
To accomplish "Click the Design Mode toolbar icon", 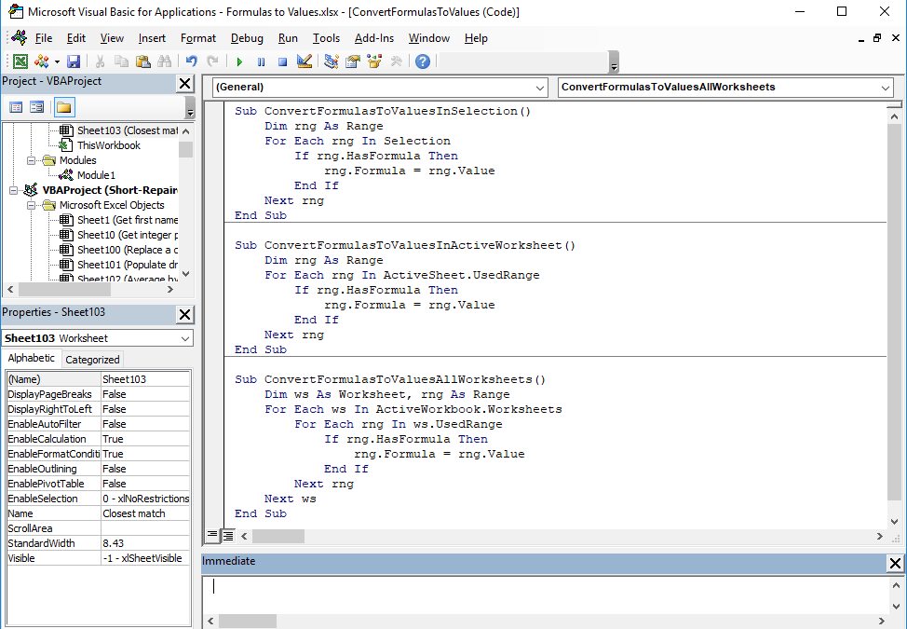I will 305,61.
